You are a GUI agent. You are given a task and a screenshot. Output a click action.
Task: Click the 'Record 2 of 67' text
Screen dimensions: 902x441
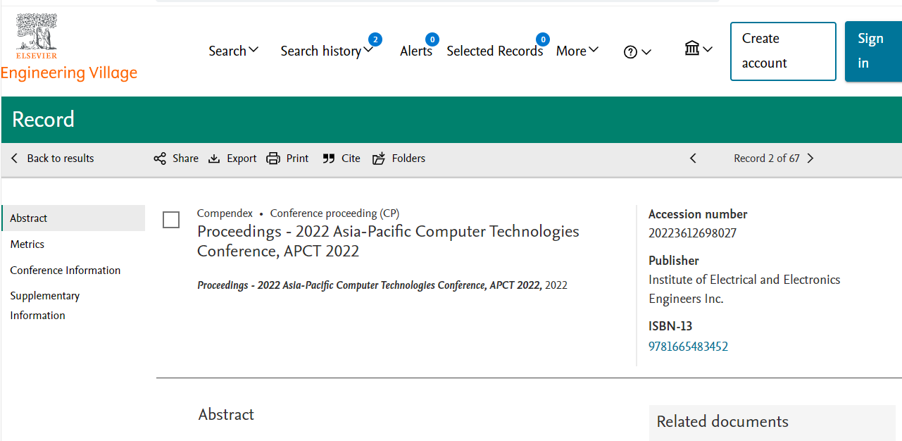click(x=767, y=159)
